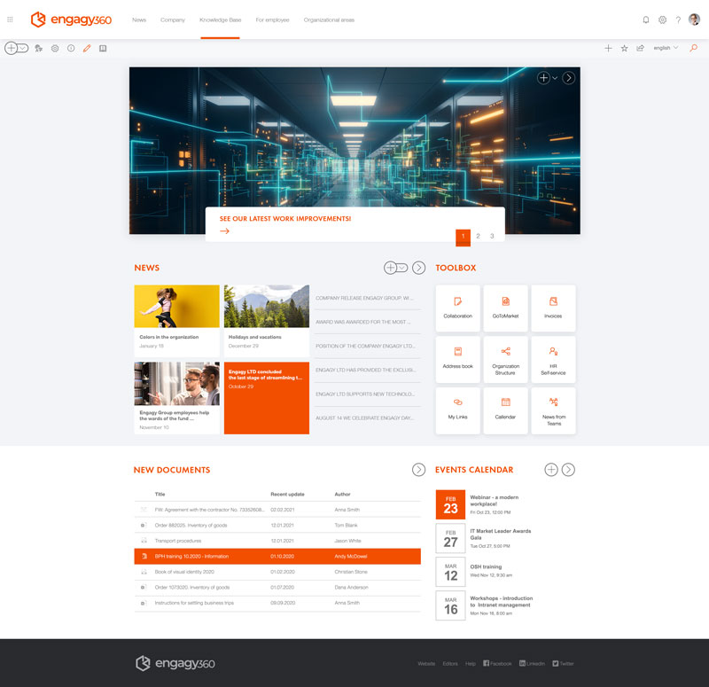The width and height of the screenshot is (709, 687).
Task: Click the star favorites icon
Action: pos(624,48)
